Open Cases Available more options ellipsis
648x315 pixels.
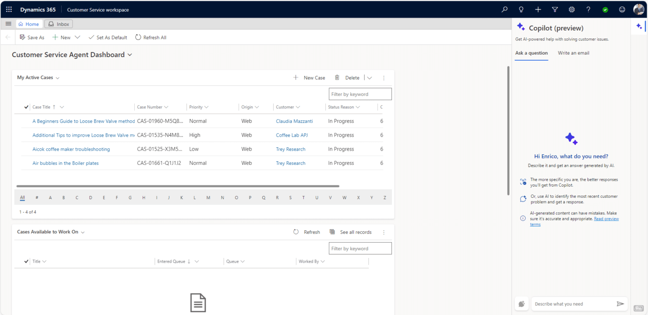[384, 232]
